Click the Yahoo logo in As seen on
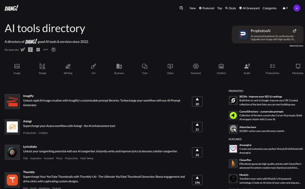This screenshot has width=305, height=189. [x=22, y=50]
